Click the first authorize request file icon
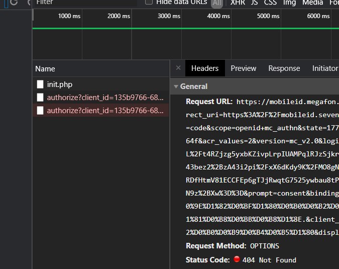Screen dimensions: 339x269 click(40, 98)
